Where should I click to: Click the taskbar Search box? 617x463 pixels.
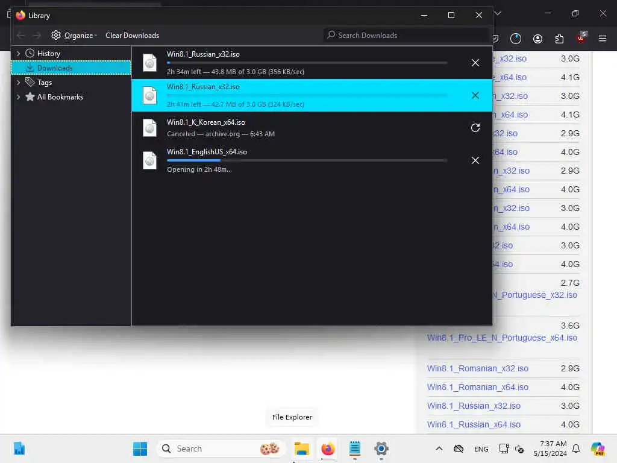(221, 449)
